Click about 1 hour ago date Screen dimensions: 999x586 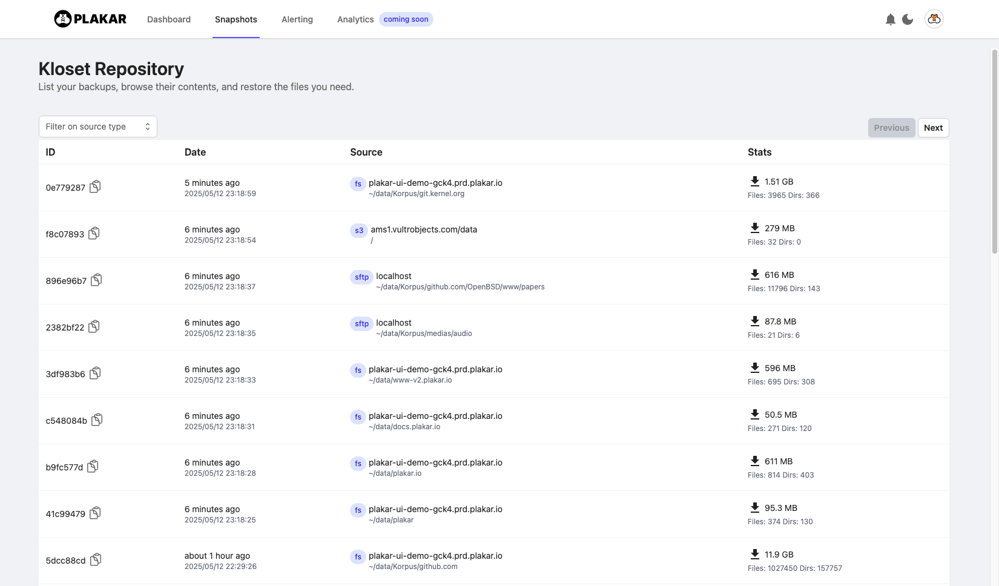click(x=217, y=556)
